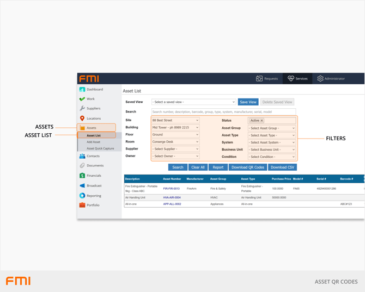
Task: Click the Suppliers wrench icon
Action: click(82, 108)
